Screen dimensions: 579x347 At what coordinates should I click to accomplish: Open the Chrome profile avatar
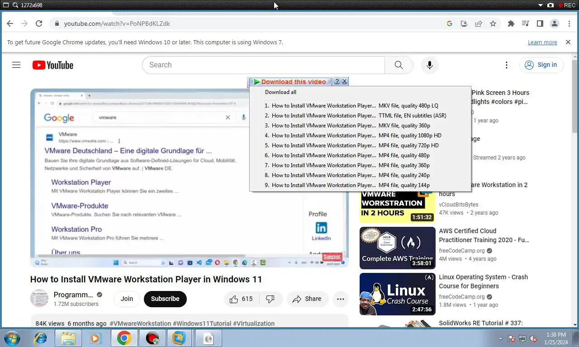pyautogui.click(x=555, y=23)
